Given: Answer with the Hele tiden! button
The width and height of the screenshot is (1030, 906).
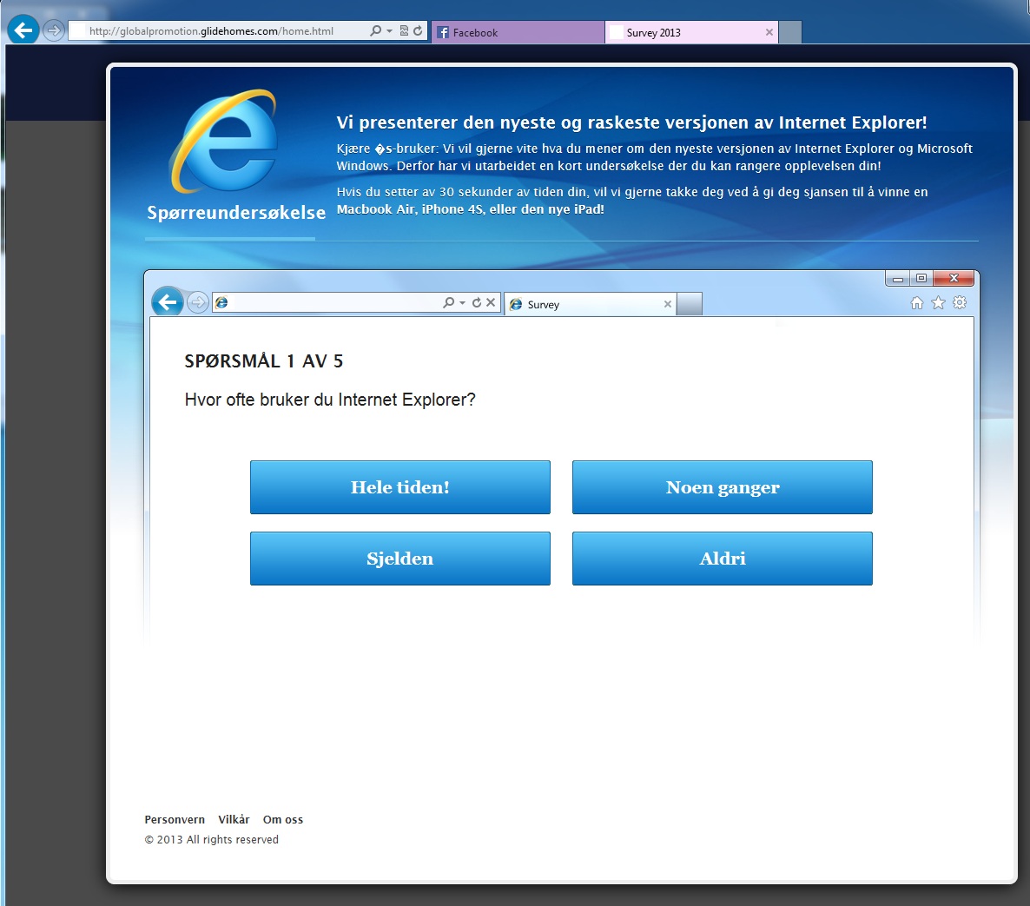Looking at the screenshot, I should pos(400,486).
